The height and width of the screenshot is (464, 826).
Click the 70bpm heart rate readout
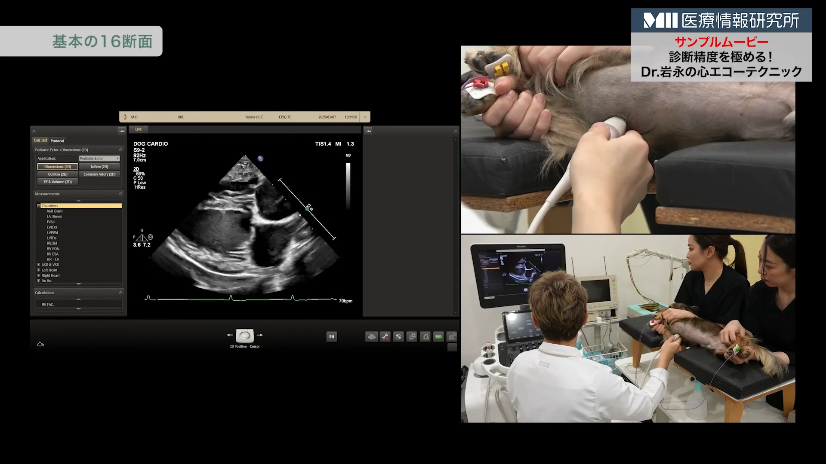click(345, 301)
